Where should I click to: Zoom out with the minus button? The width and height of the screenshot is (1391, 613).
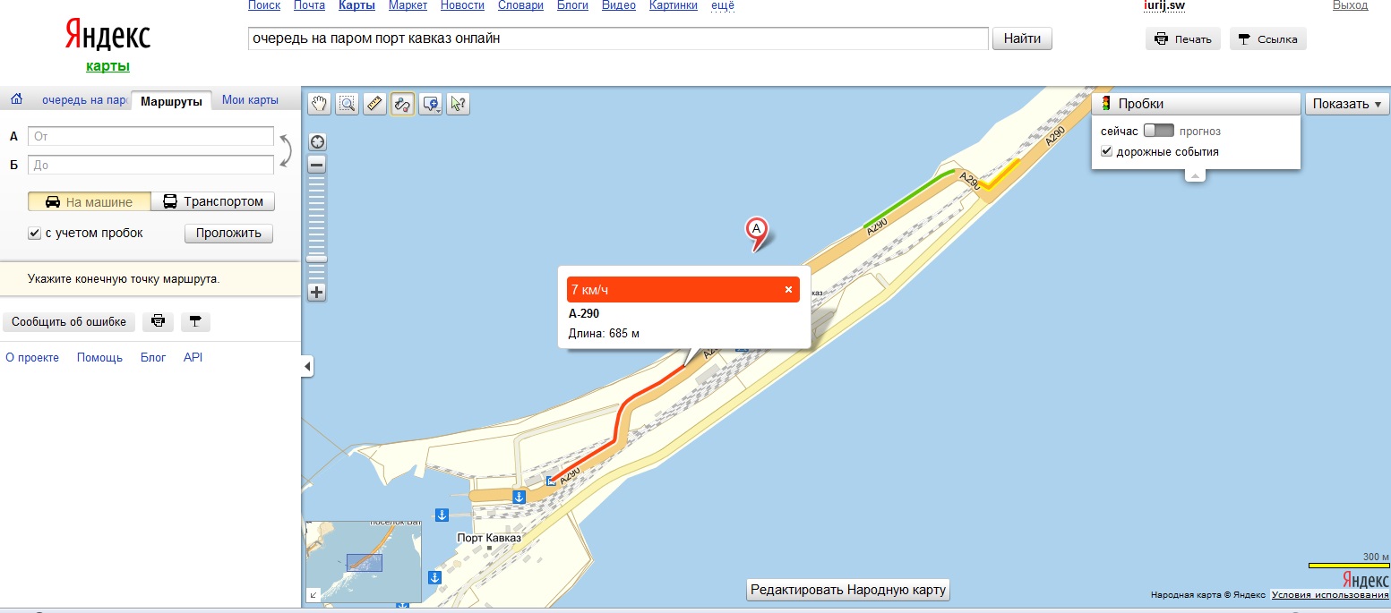click(x=317, y=165)
